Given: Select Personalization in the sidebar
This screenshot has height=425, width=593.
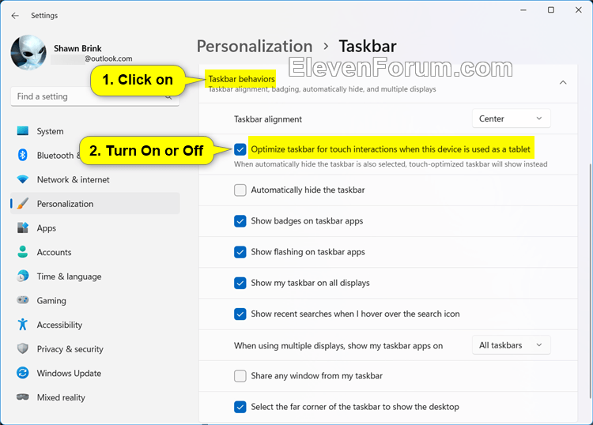Looking at the screenshot, I should (95, 204).
